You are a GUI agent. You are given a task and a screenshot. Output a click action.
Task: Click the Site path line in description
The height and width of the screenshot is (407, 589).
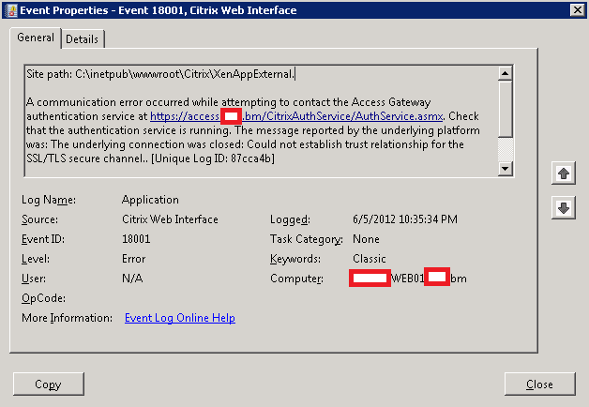point(160,74)
